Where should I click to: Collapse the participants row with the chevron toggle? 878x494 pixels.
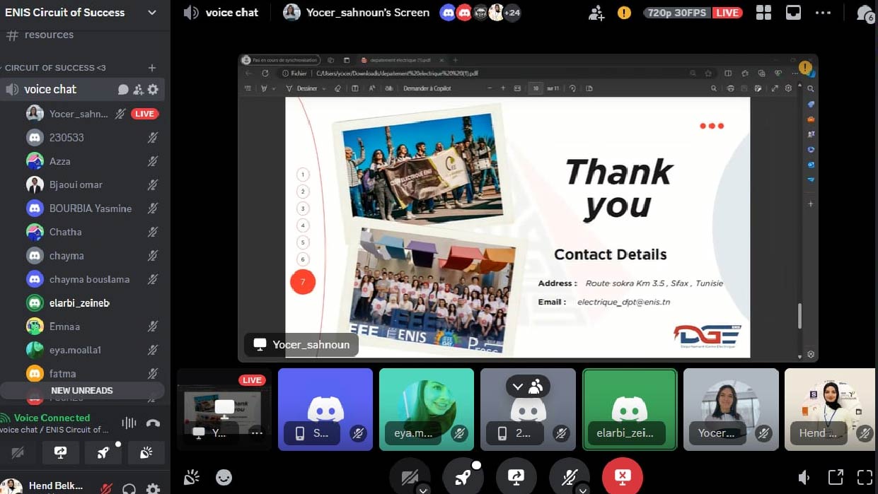(x=518, y=387)
